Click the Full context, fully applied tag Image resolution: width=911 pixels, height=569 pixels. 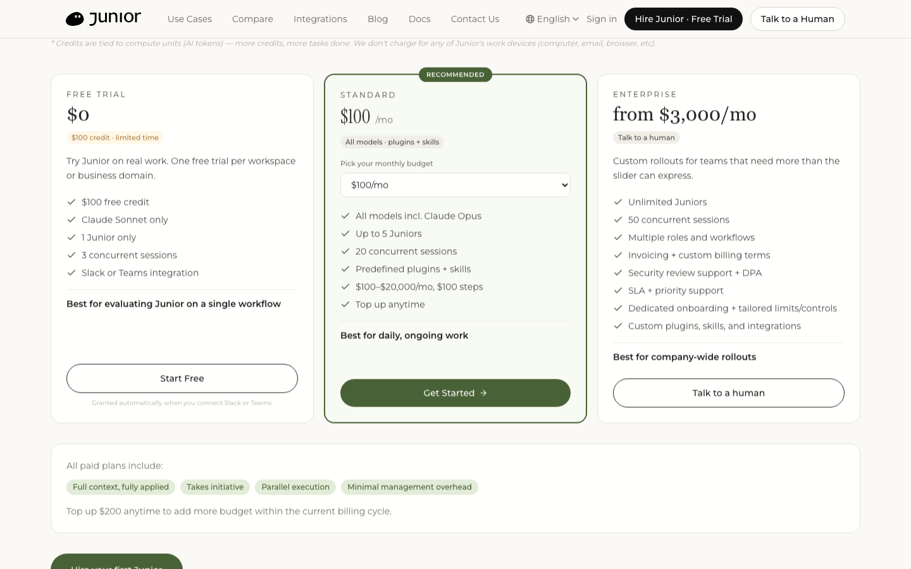121,487
